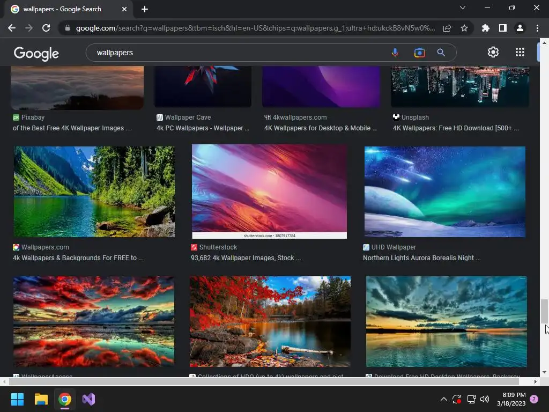Share this page icon in address bar
This screenshot has height=412, width=549.
tap(447, 28)
